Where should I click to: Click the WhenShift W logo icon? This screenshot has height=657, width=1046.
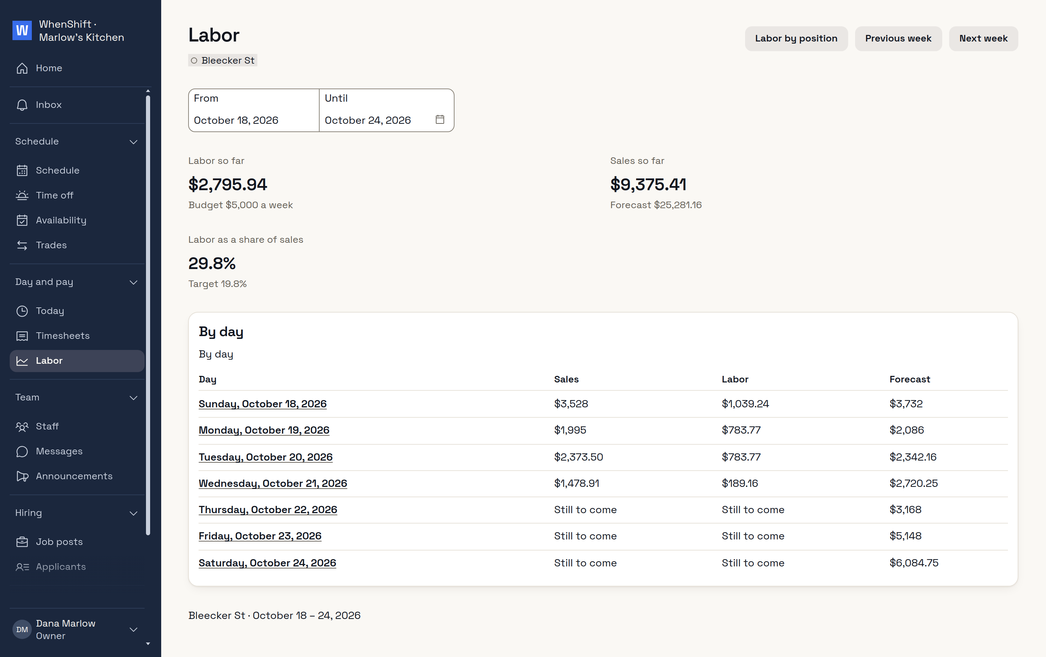[x=22, y=30]
